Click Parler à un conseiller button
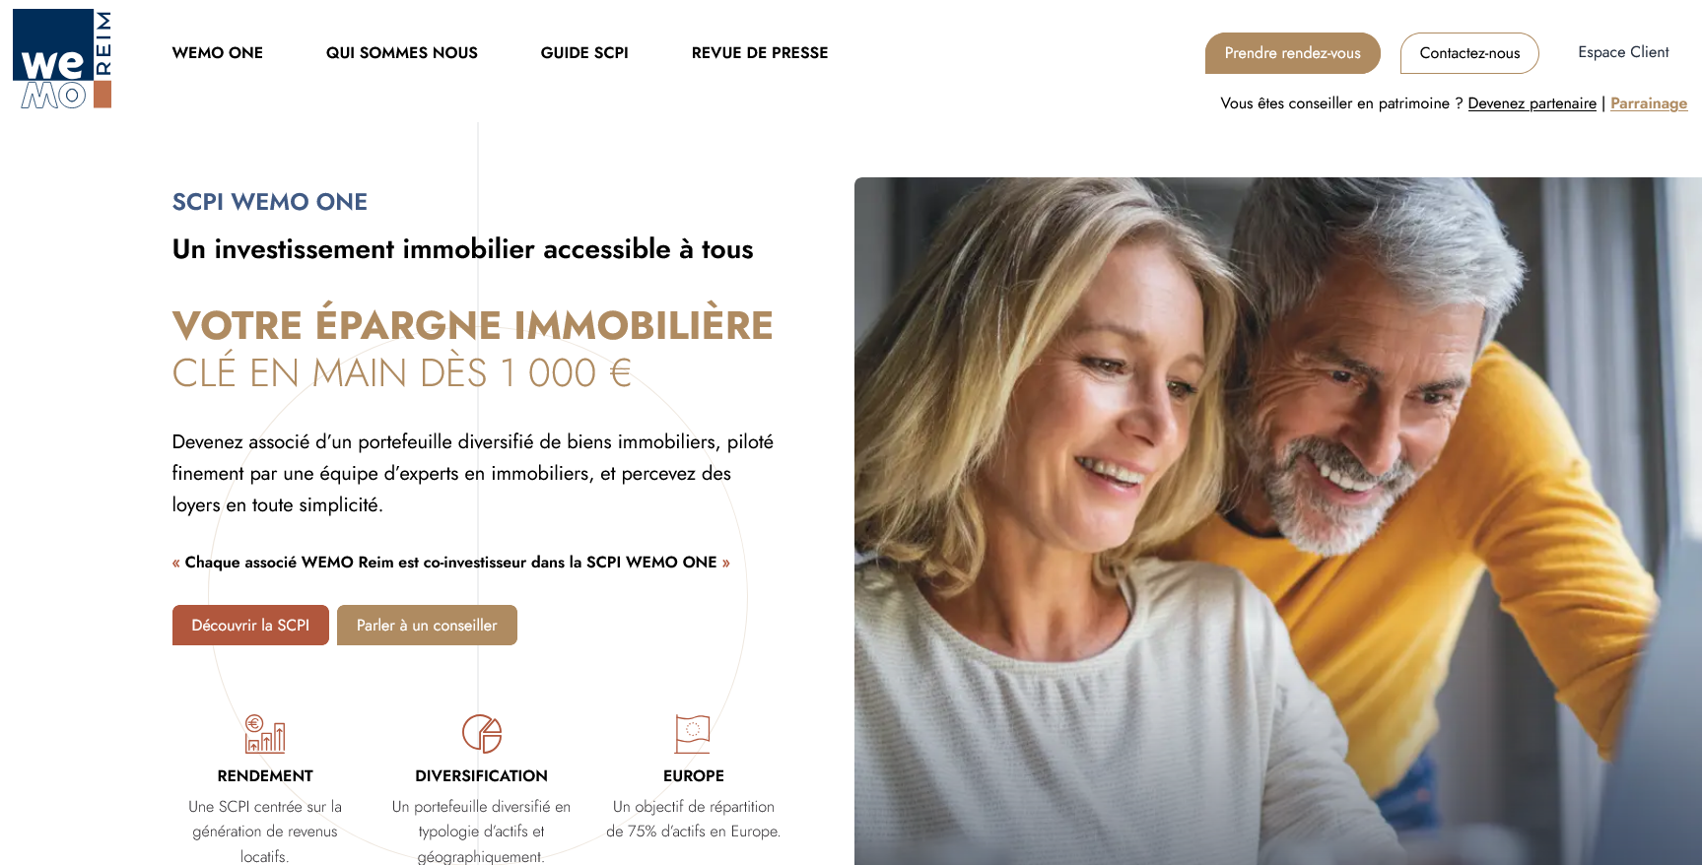 point(427,626)
